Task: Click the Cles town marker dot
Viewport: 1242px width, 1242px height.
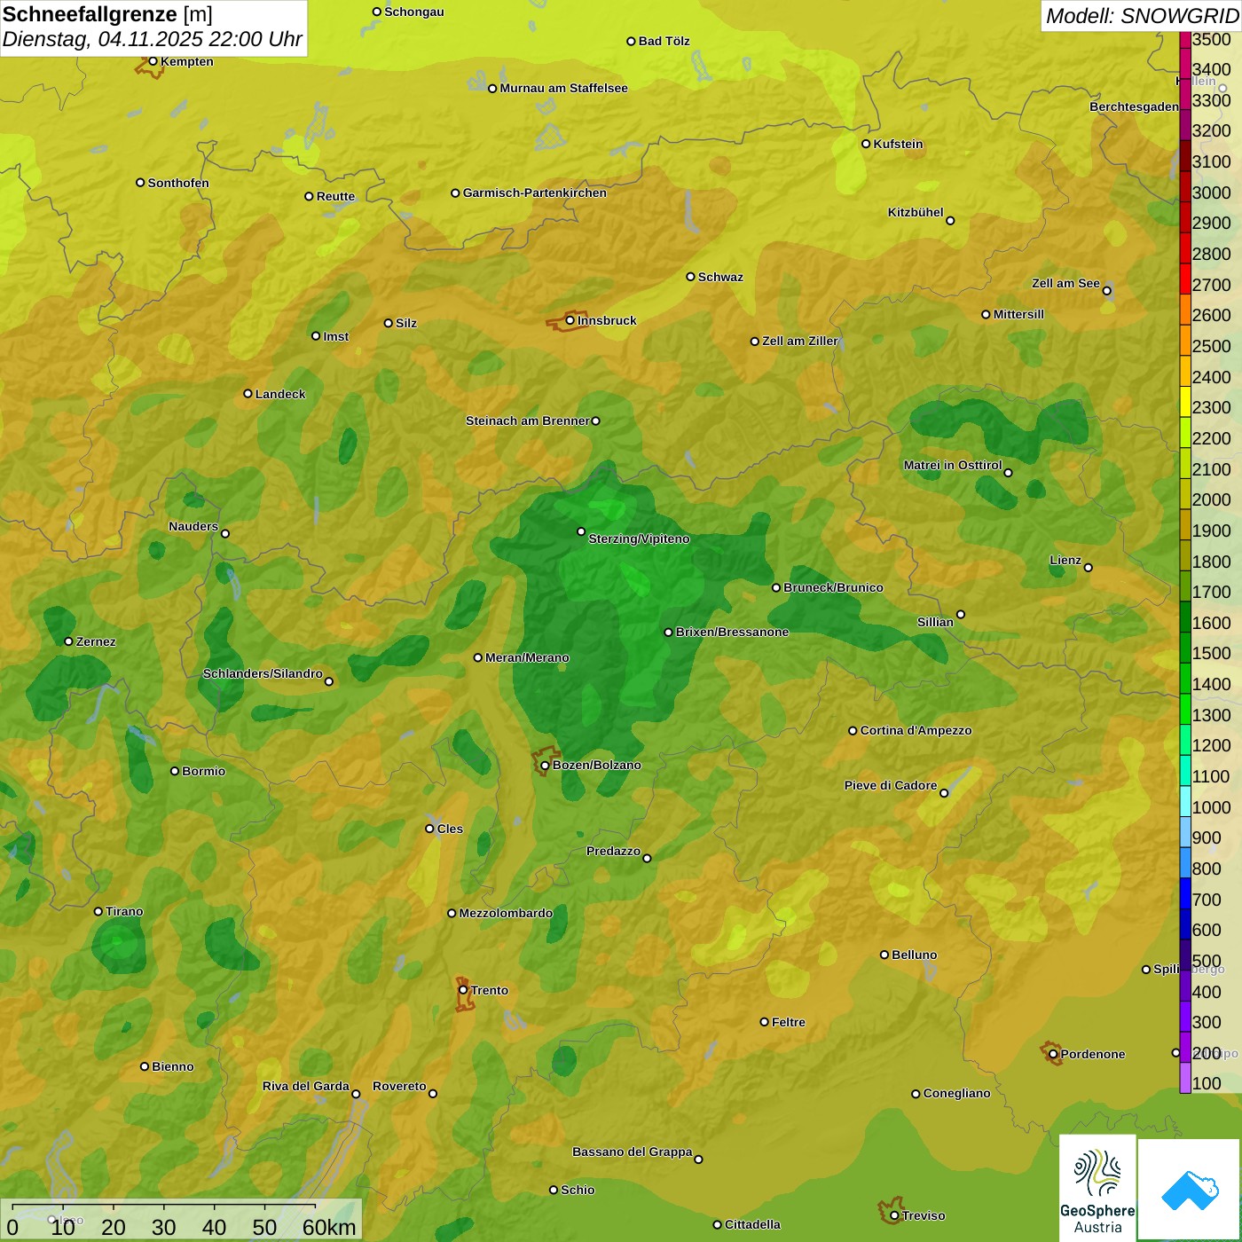Action: coord(429,829)
